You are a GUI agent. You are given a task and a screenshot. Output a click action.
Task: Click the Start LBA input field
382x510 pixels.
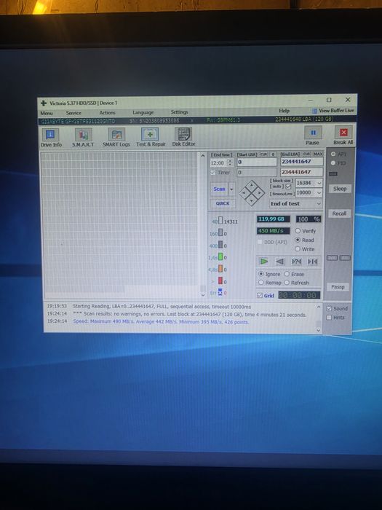[x=257, y=162]
